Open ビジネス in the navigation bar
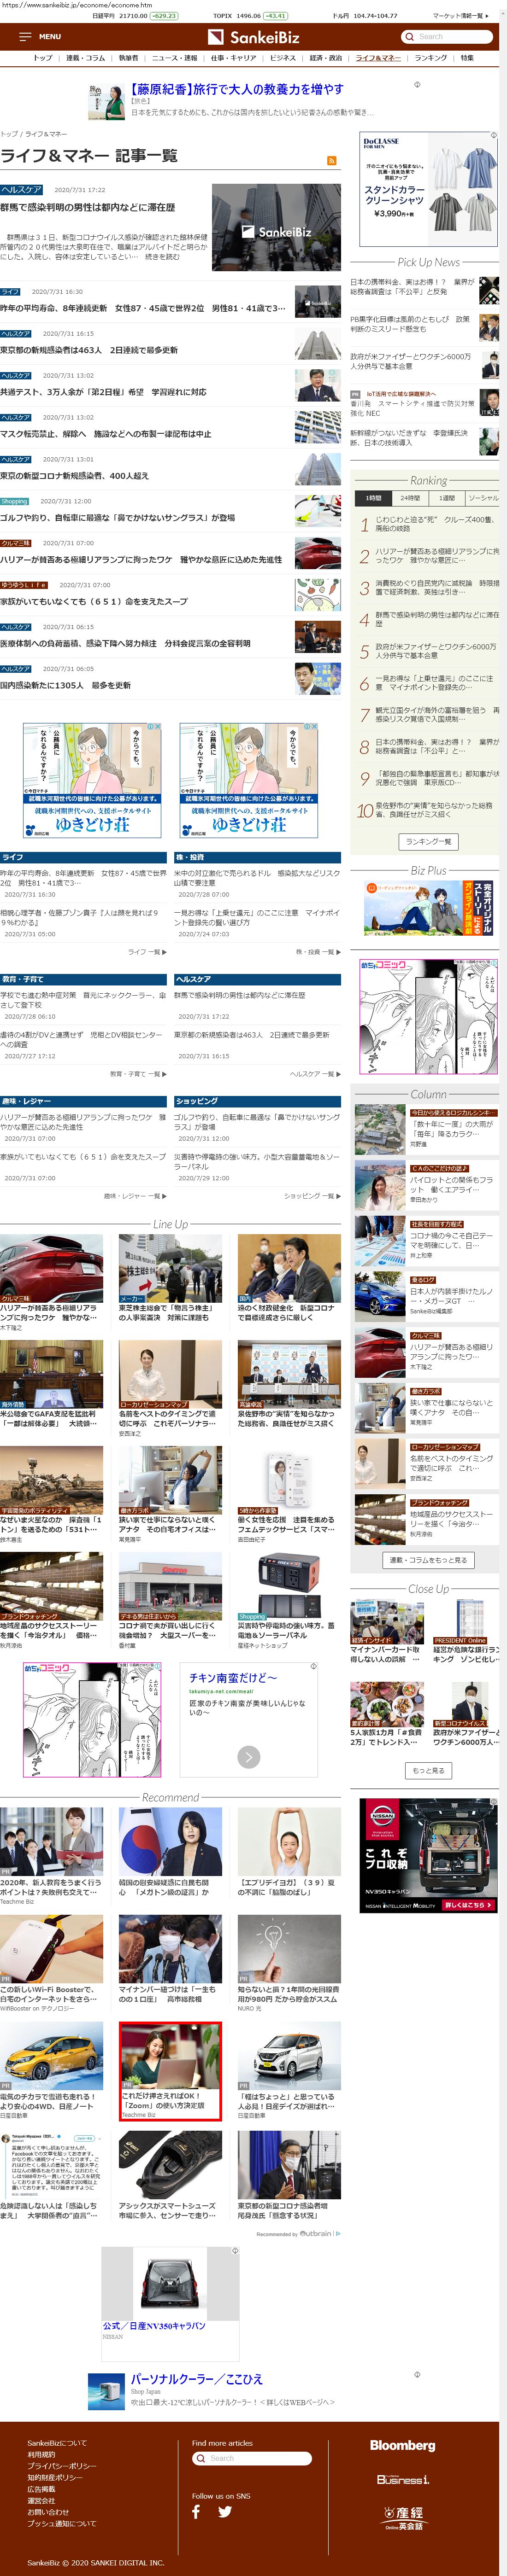 pyautogui.click(x=283, y=58)
